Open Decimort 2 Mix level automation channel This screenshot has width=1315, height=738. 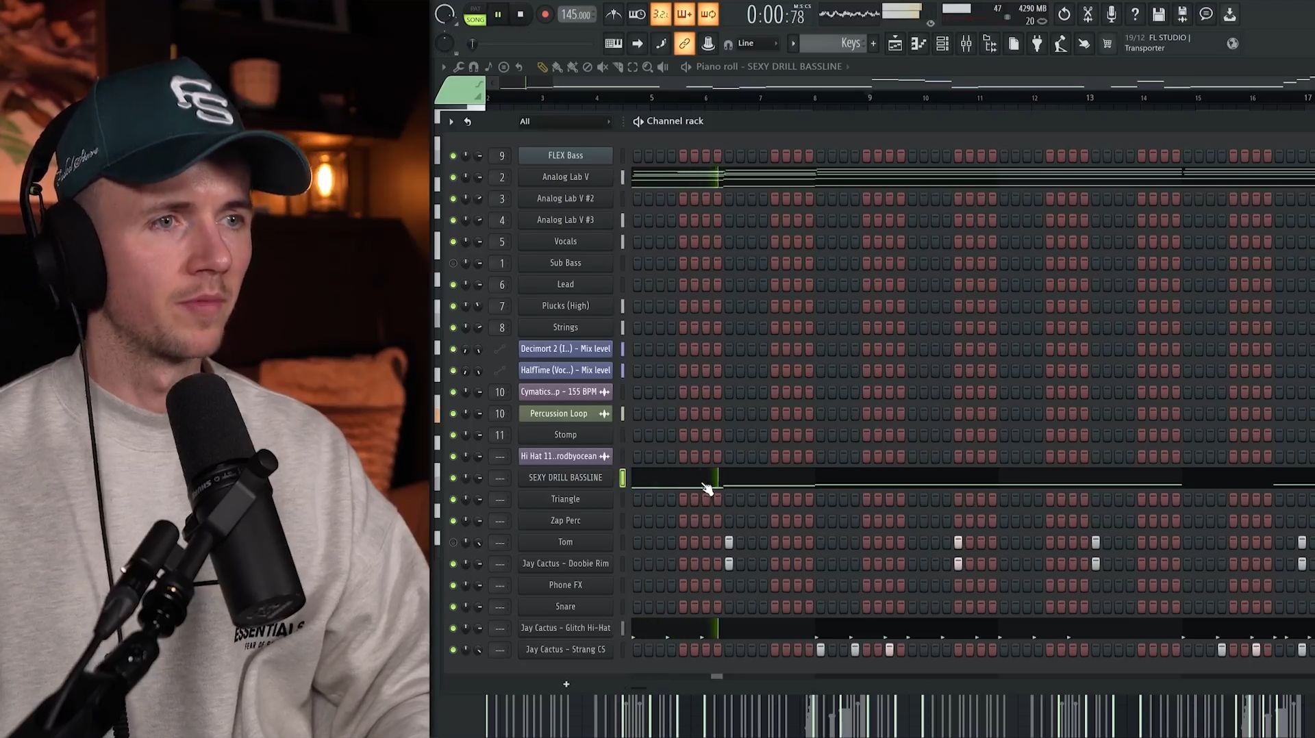tap(565, 349)
